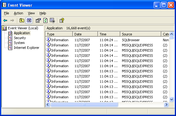Click the Event Viewer (Local) root icon
Viewport: 176px width, 116px height.
[x=4, y=28]
